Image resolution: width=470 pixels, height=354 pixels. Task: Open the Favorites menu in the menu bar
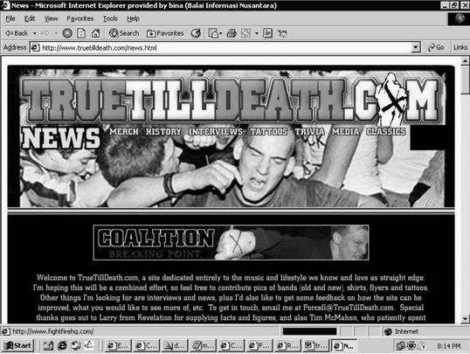tap(80, 18)
